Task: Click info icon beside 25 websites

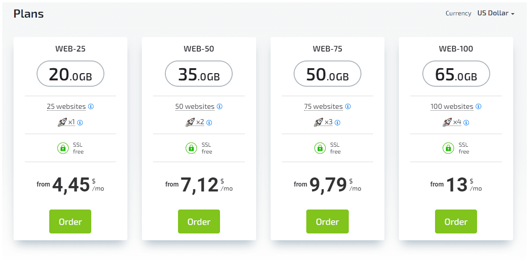Action: pyautogui.click(x=91, y=107)
